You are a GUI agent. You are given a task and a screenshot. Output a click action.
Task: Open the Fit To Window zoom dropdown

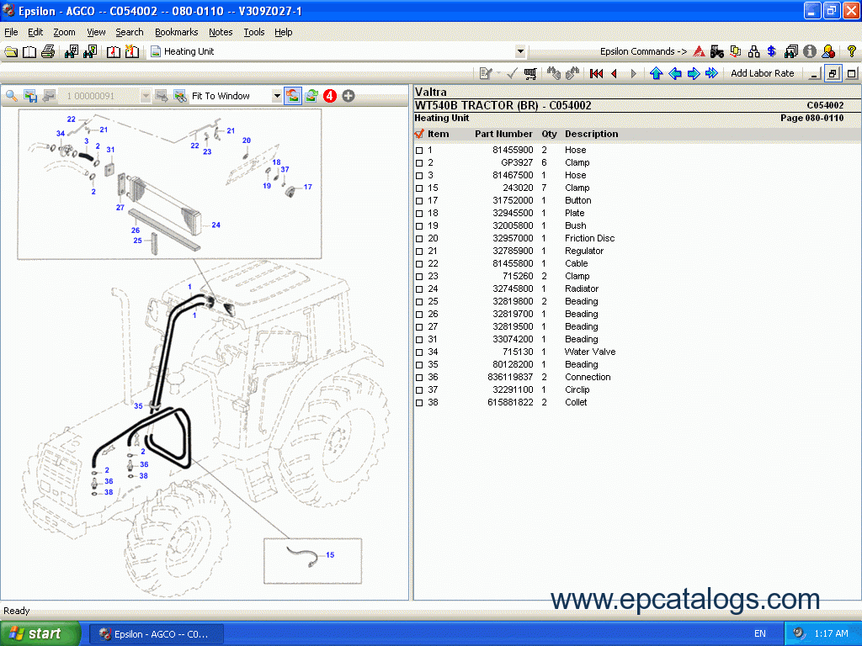click(x=277, y=96)
